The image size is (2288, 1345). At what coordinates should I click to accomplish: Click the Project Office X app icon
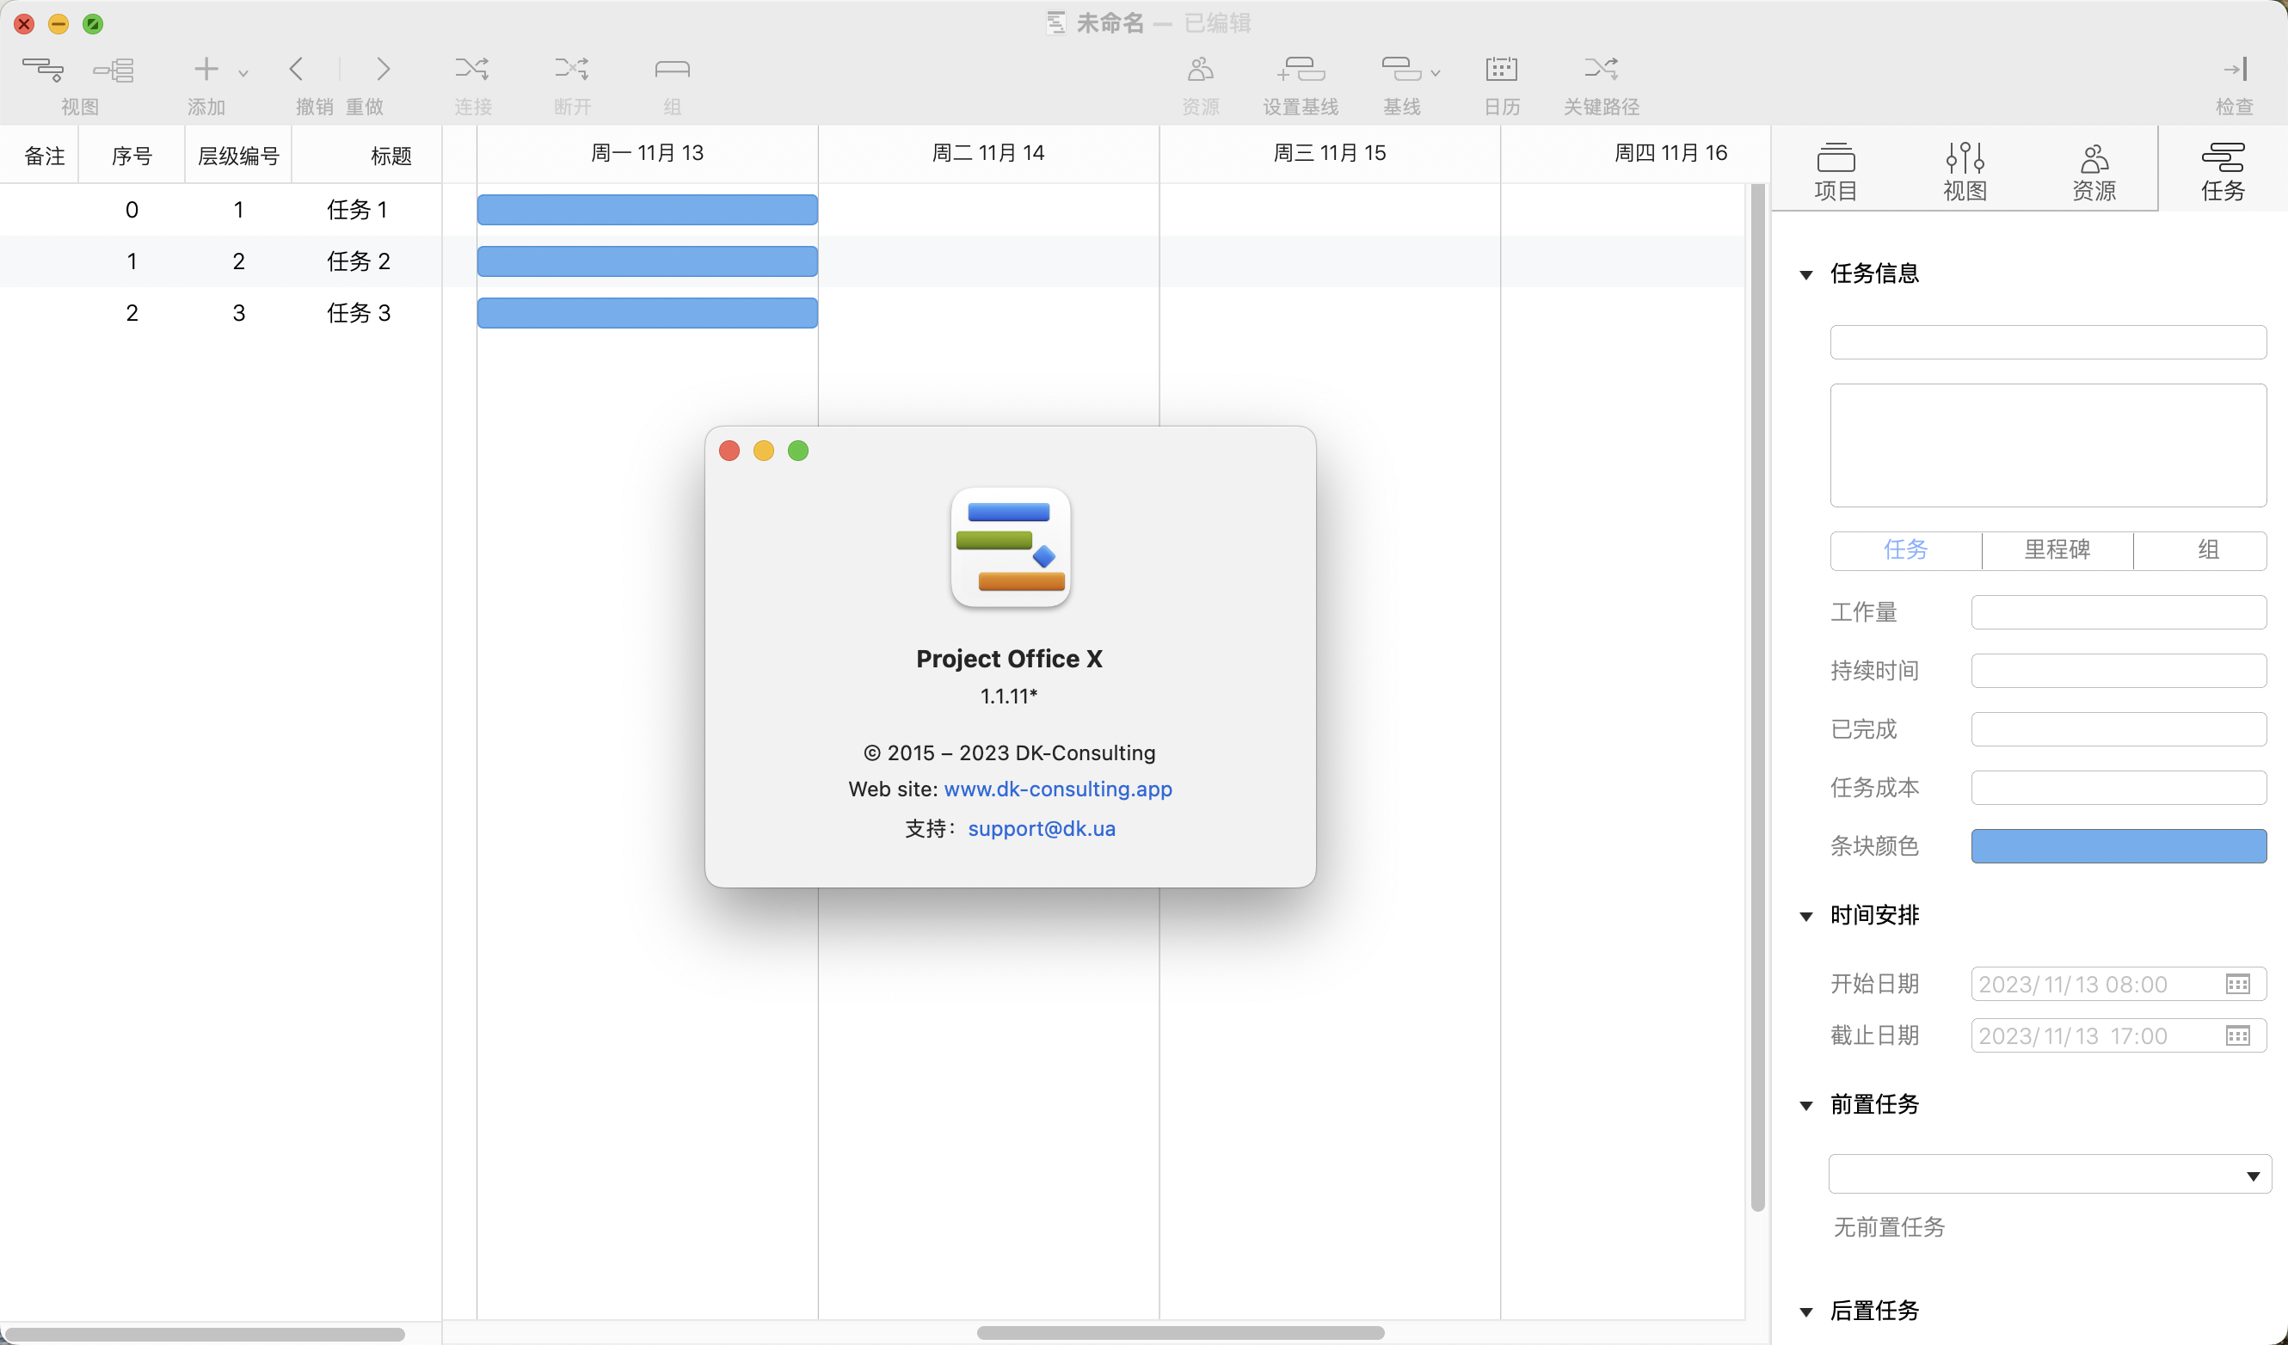[x=1010, y=547]
